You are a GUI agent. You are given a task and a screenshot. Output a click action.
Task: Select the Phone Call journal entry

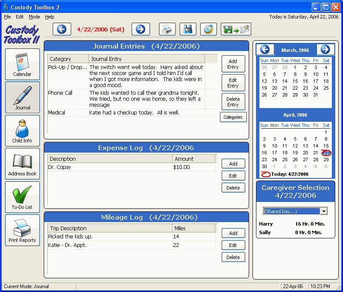(132, 99)
